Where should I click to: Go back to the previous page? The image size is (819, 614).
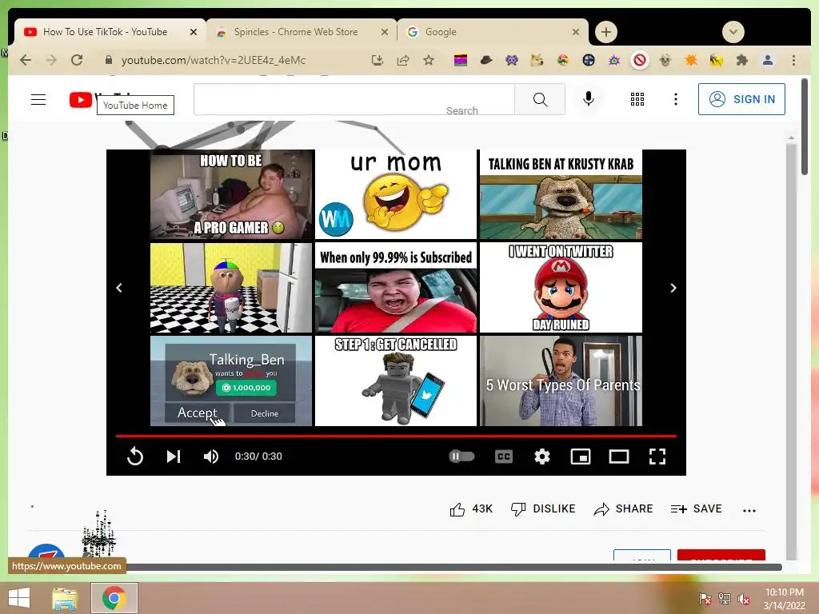point(26,60)
